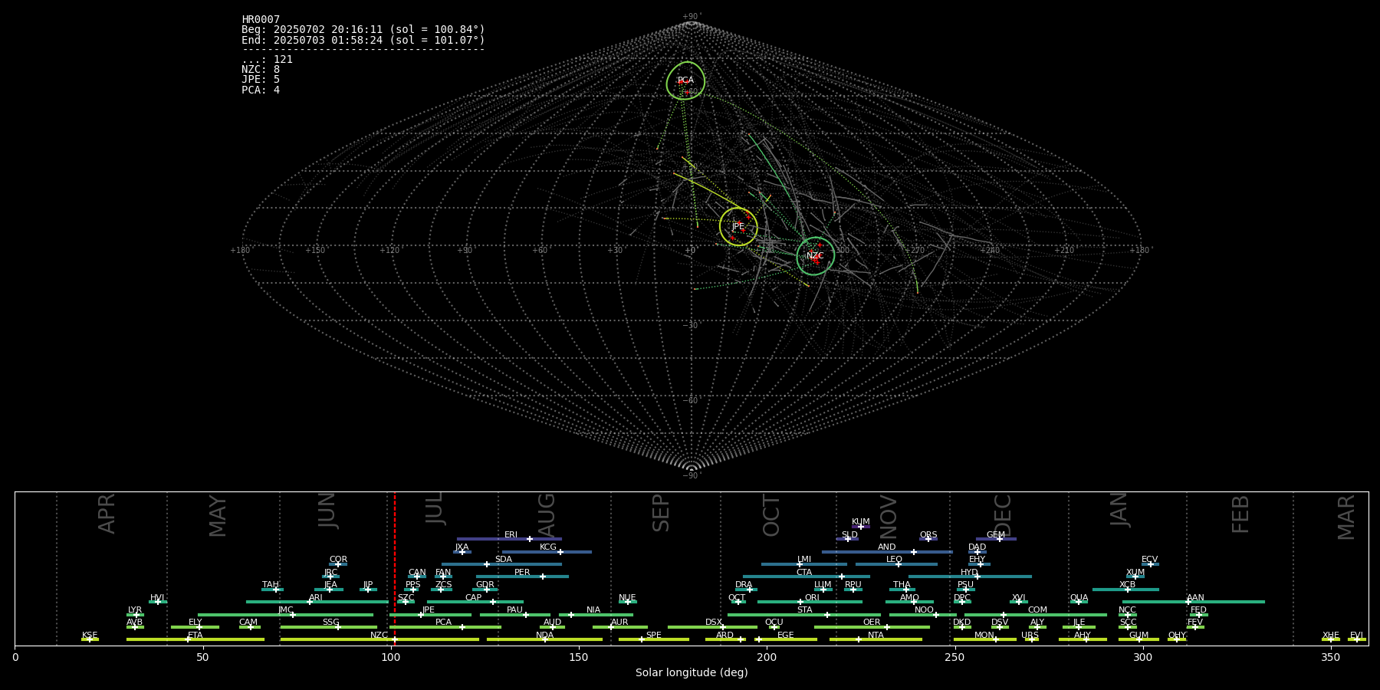Click the GEM shower label in timeline
The height and width of the screenshot is (690, 1380).
(x=995, y=535)
